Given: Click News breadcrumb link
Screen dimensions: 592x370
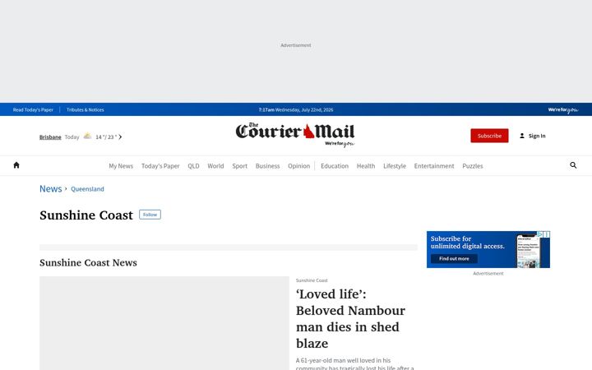Looking at the screenshot, I should (x=51, y=189).
